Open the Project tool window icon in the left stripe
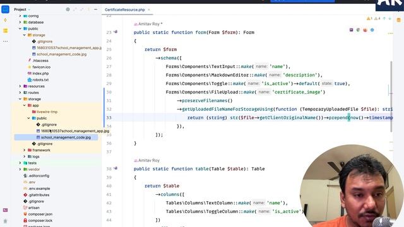This screenshot has height=227, width=404. 5,9
